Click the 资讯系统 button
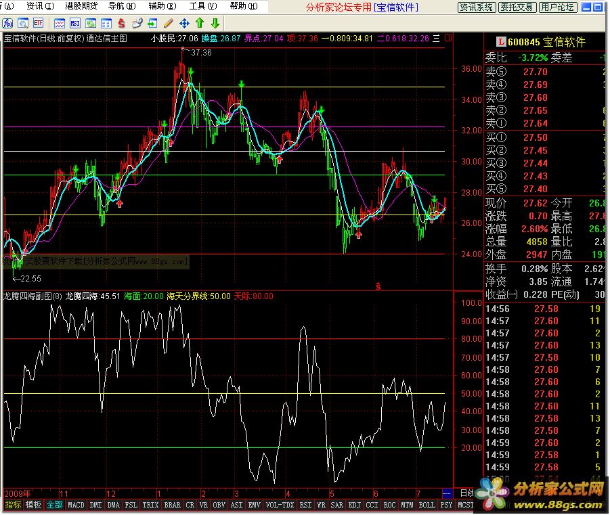 coord(476,7)
